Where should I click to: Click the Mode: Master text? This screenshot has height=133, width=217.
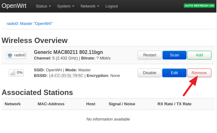[x=78, y=70]
